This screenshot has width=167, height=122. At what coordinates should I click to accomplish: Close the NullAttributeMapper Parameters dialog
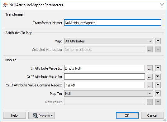coord(162,5)
